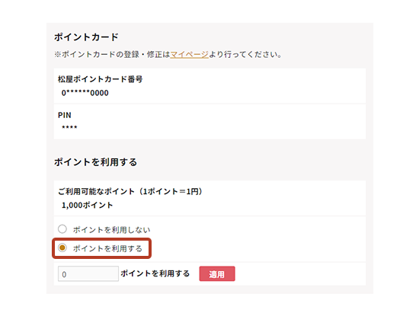Click ポイントを利用する text beside the input field
Screen dimensions: 419x313
click(x=155, y=273)
